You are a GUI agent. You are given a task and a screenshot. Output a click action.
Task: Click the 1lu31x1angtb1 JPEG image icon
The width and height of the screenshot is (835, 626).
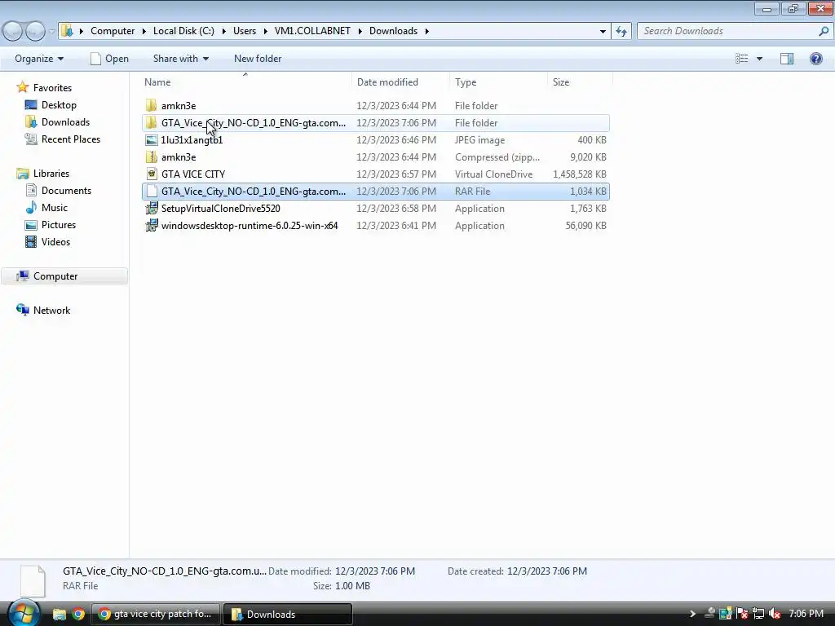(x=151, y=140)
